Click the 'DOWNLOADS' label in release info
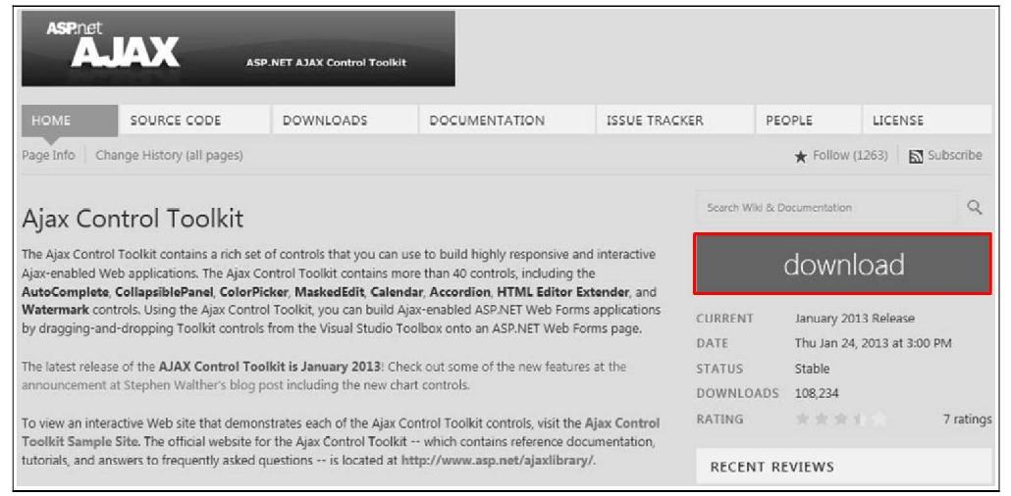1011x496 pixels. pyautogui.click(x=737, y=393)
